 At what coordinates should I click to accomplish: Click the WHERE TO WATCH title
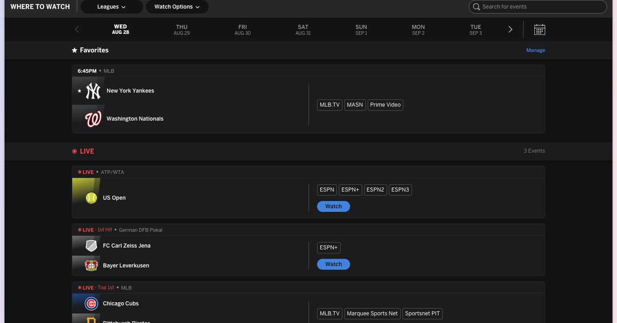coord(40,7)
